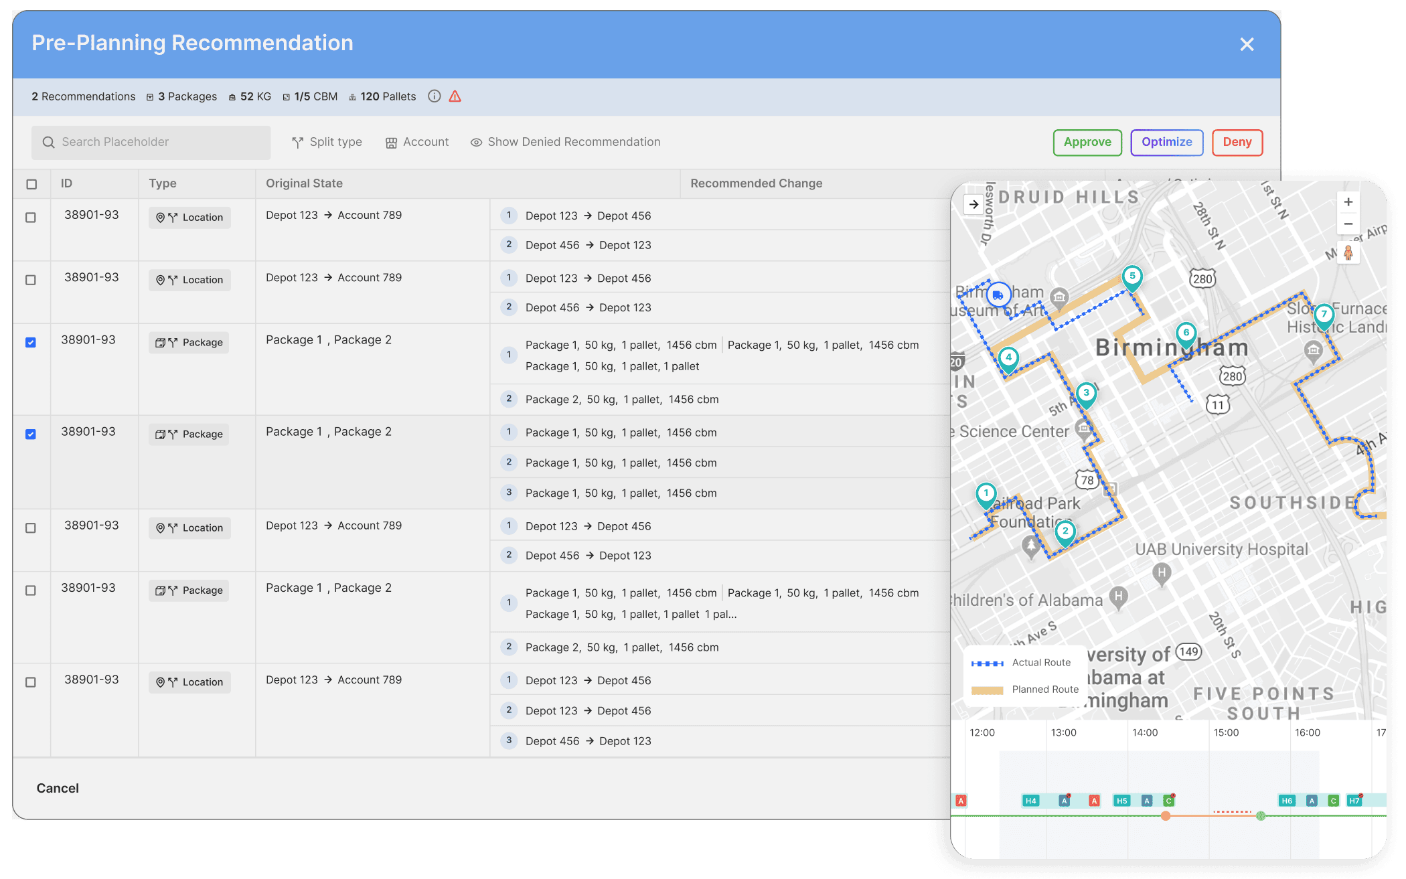Select map stop pin number 1
Image resolution: width=1406 pixels, height=879 pixels.
(x=986, y=495)
